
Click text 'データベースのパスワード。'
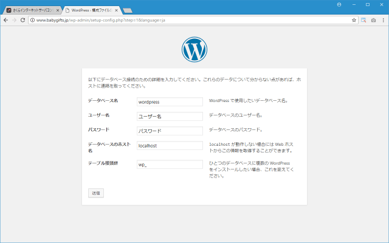tap(236, 129)
